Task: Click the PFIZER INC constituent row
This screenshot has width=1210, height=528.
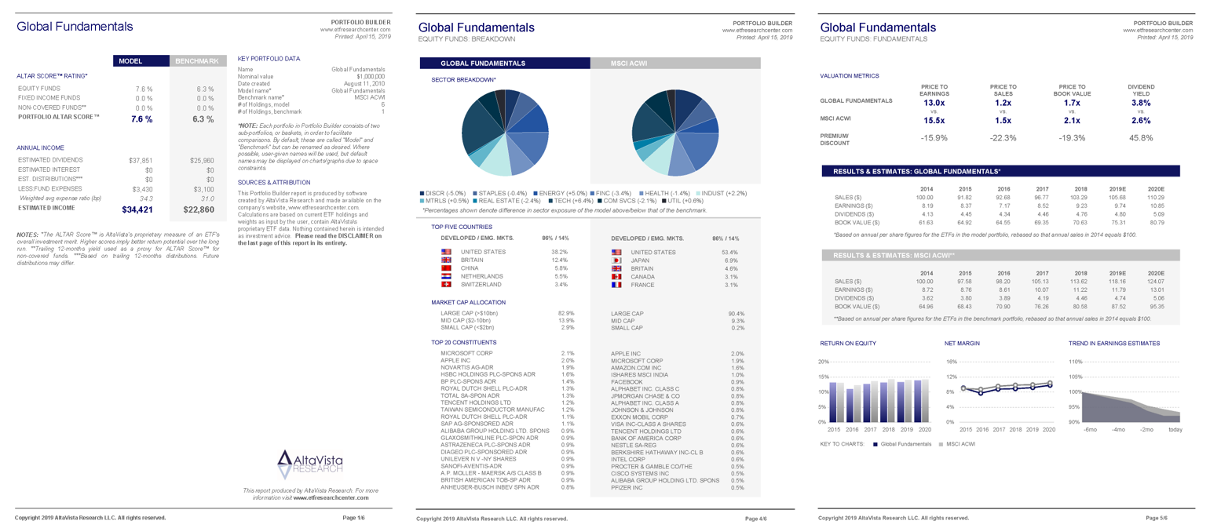Action: point(678,487)
